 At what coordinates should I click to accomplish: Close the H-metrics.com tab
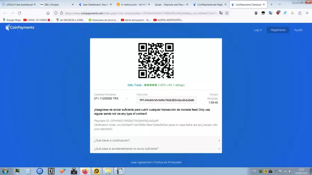click(149, 4)
